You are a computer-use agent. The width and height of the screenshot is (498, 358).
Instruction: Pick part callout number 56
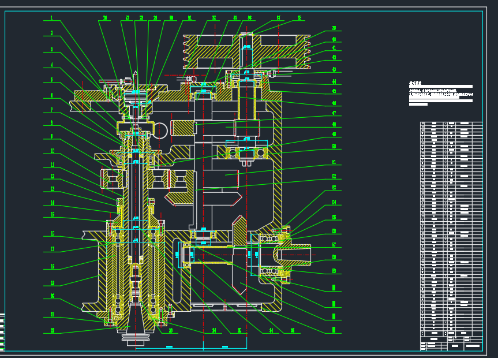(x=334, y=232)
